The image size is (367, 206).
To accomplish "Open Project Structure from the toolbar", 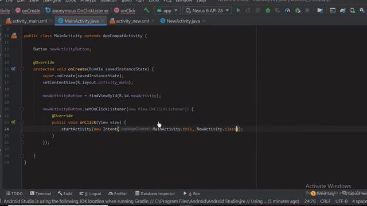I will coord(320,10).
